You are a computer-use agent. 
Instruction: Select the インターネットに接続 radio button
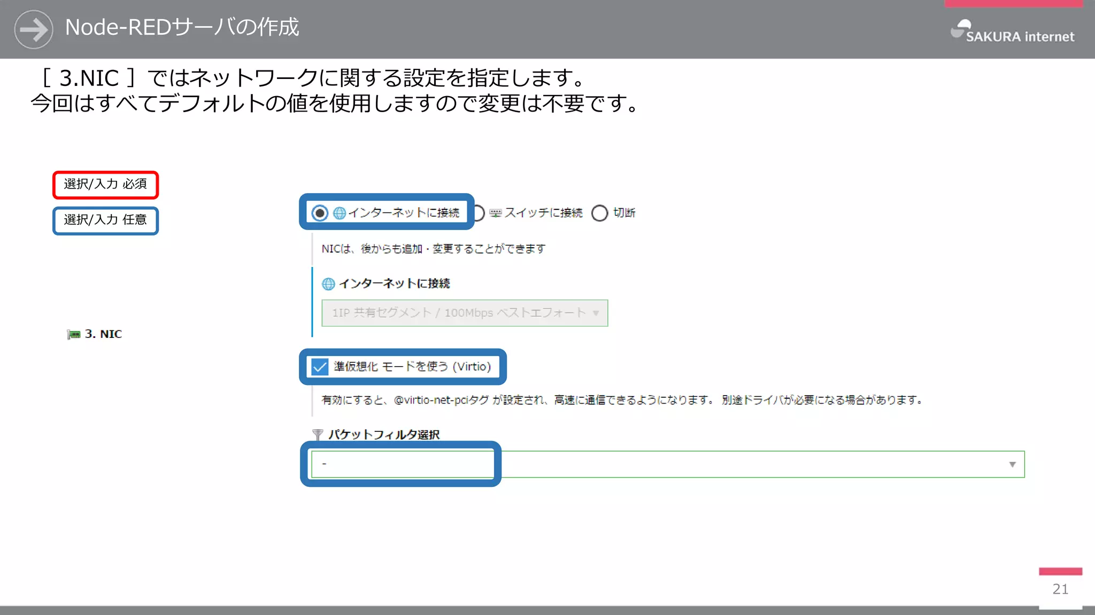tap(320, 213)
